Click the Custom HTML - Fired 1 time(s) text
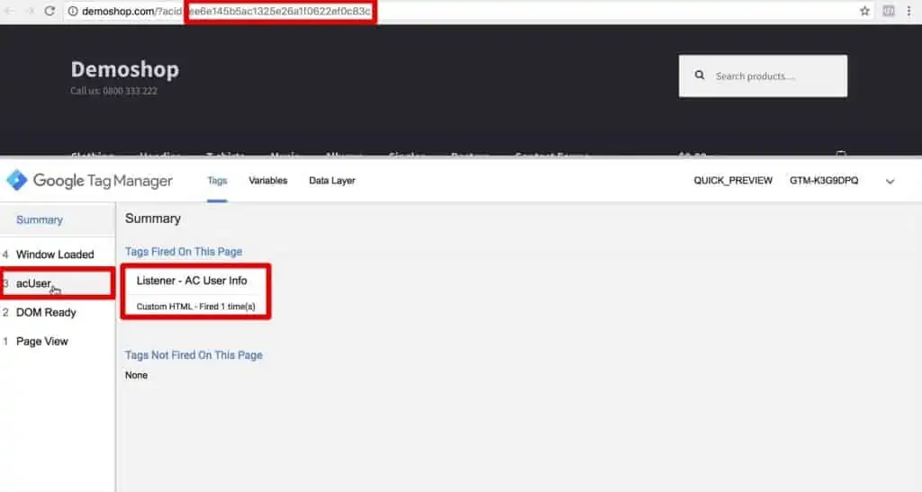The width and height of the screenshot is (922, 492). tap(195, 307)
